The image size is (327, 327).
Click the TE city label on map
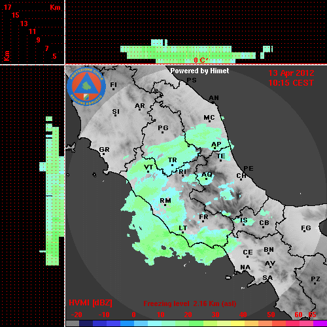221,156
